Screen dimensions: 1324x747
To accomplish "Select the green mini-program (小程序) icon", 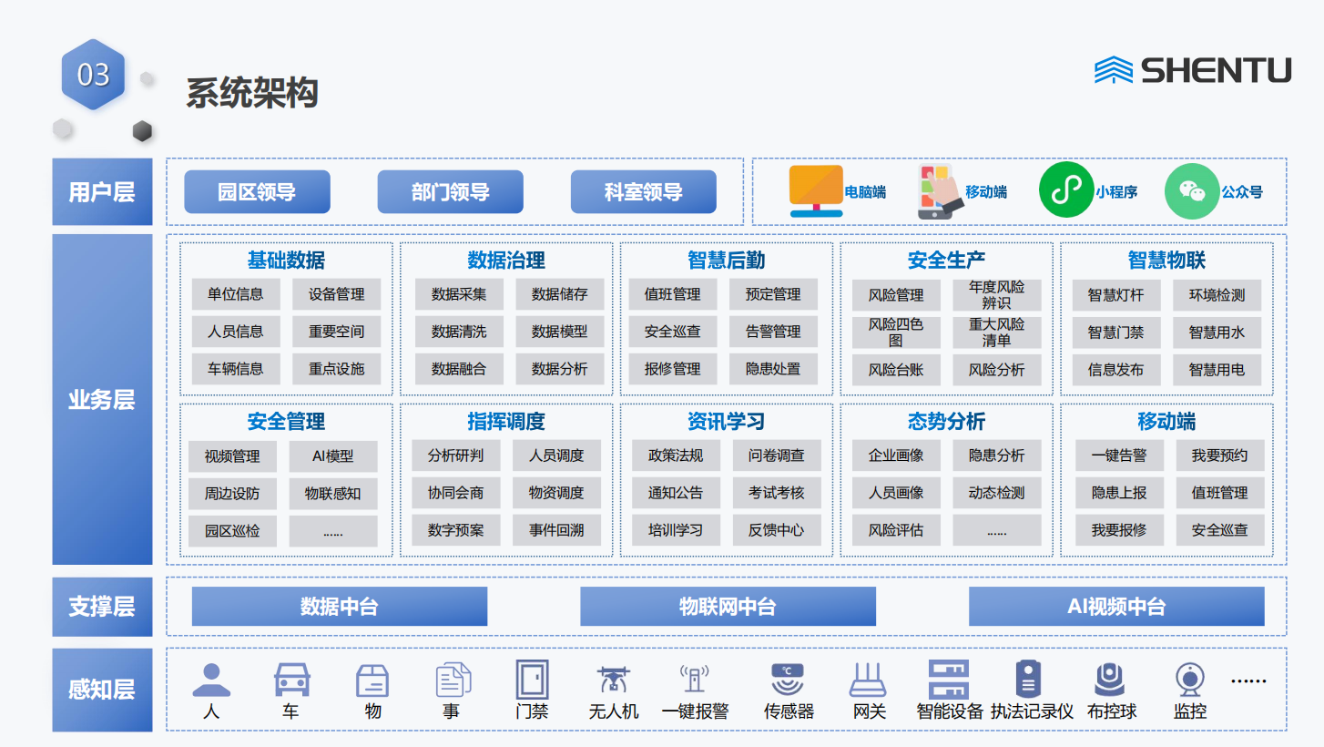I will [x=1065, y=191].
